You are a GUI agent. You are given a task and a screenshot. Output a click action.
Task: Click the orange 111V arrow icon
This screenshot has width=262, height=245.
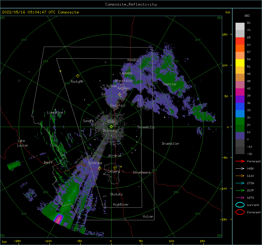point(240,176)
